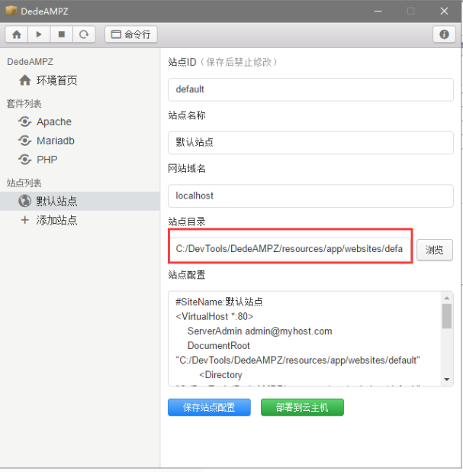This screenshot has height=472, width=463.
Task: Restart services using the refresh icon
Action: (x=84, y=34)
